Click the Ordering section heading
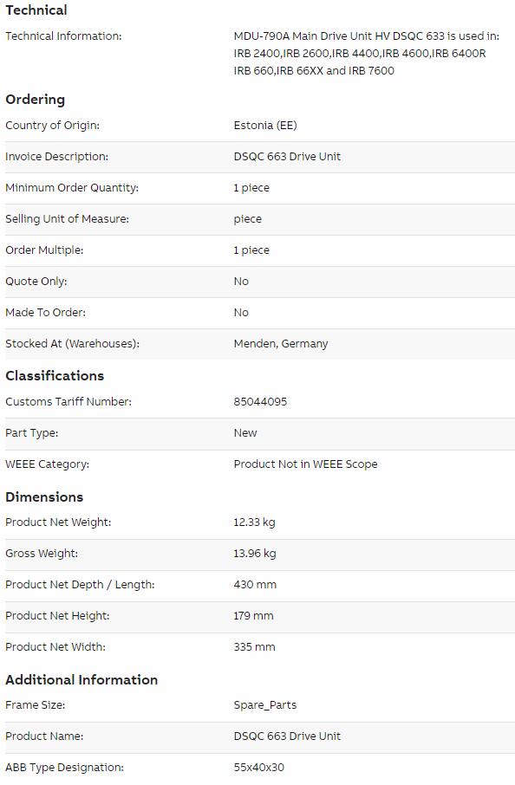Screen dimensions: 515x785 tap(35, 99)
